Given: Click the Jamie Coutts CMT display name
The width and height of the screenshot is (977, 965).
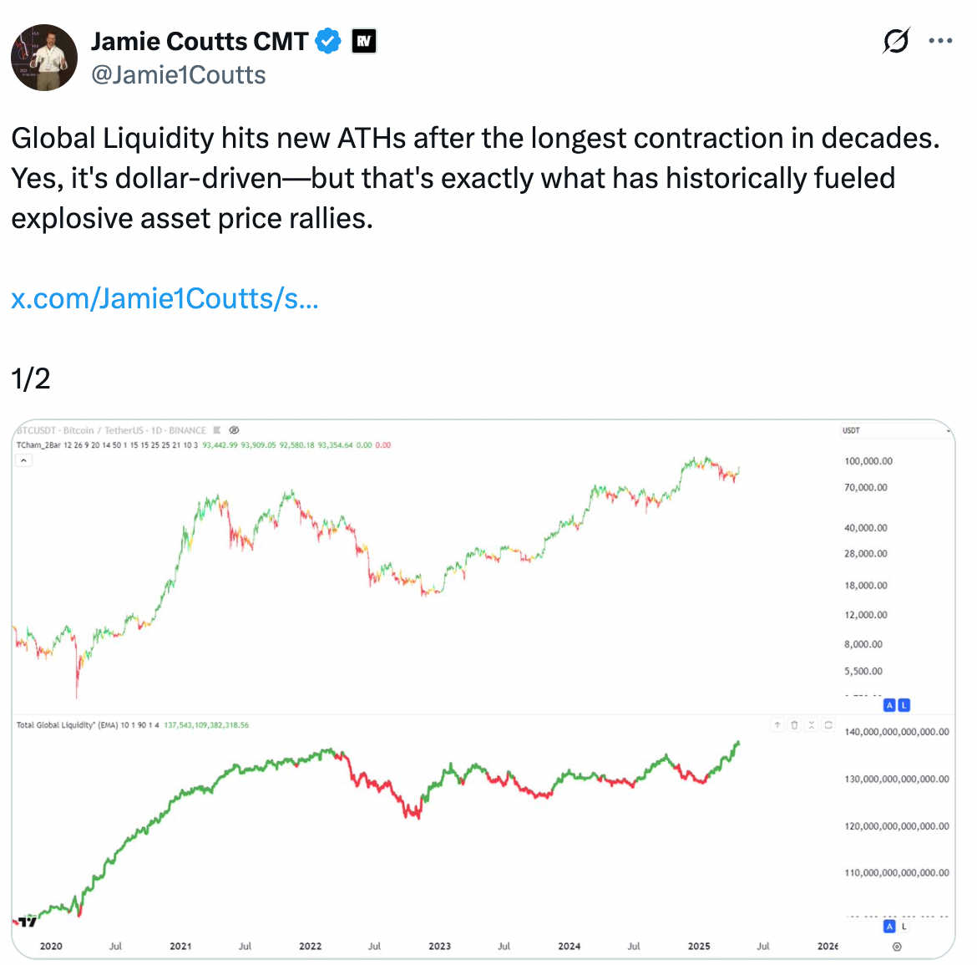Looking at the screenshot, I should (200, 41).
